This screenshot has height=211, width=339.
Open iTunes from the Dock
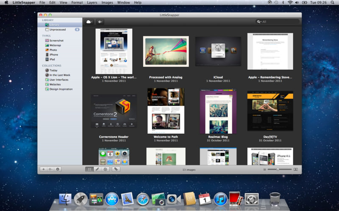(220, 199)
